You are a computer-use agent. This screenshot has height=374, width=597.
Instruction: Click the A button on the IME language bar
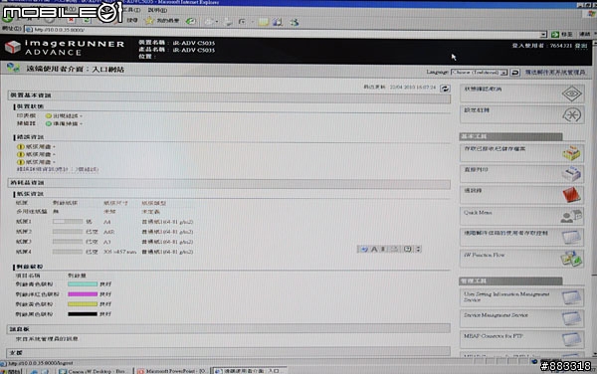[374, 249]
